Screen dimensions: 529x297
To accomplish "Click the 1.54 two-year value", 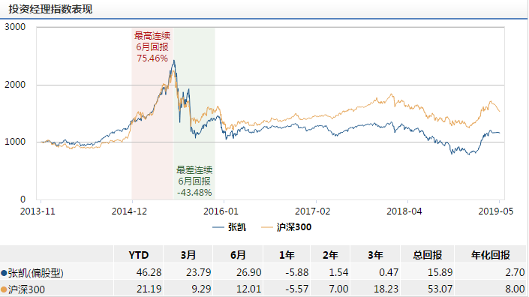I will 338,272.
